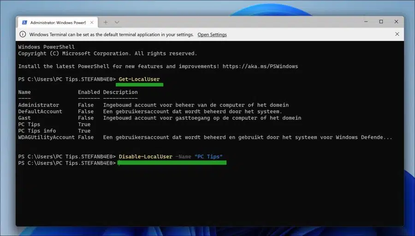Viewport: 415px width, 236px height.
Task: Select the Administrator: Windows PowerShell tab
Action: 58,23
